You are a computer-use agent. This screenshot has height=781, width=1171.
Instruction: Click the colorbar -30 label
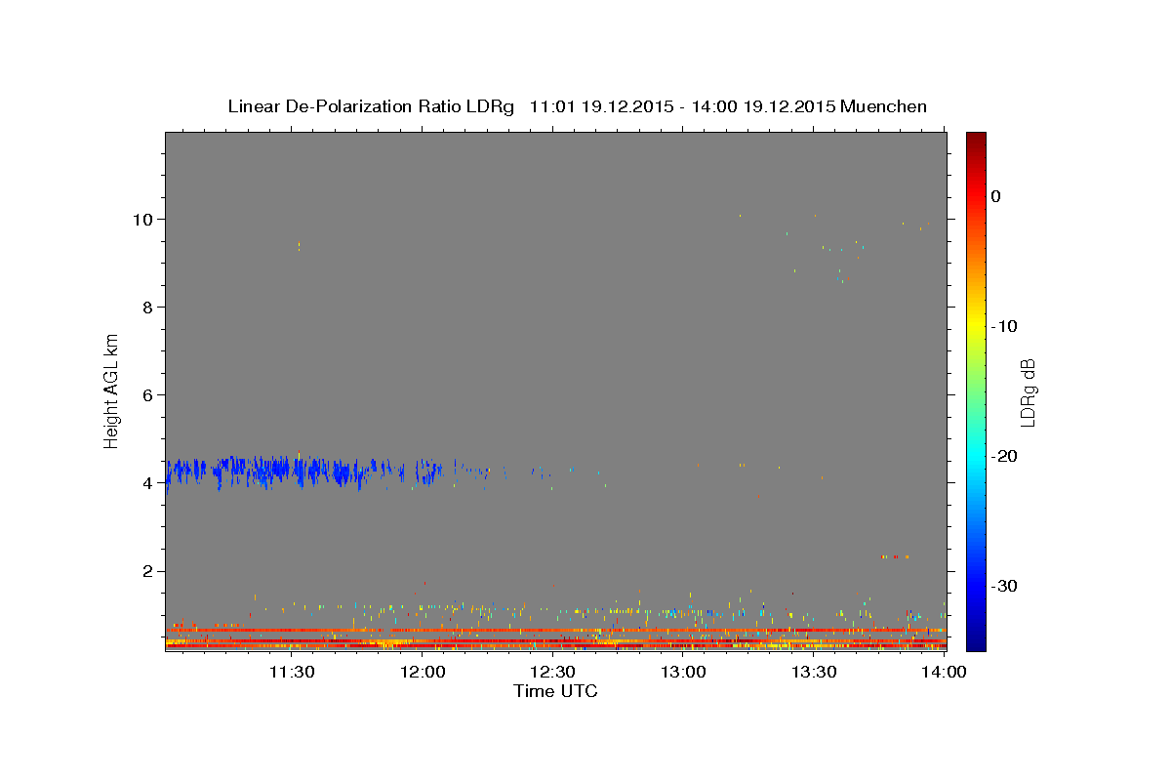point(1004,586)
